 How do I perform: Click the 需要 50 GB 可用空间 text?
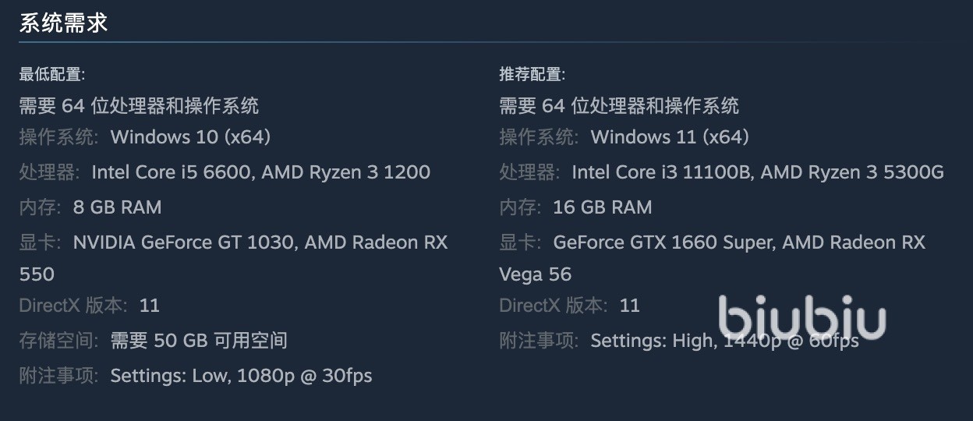click(x=199, y=341)
